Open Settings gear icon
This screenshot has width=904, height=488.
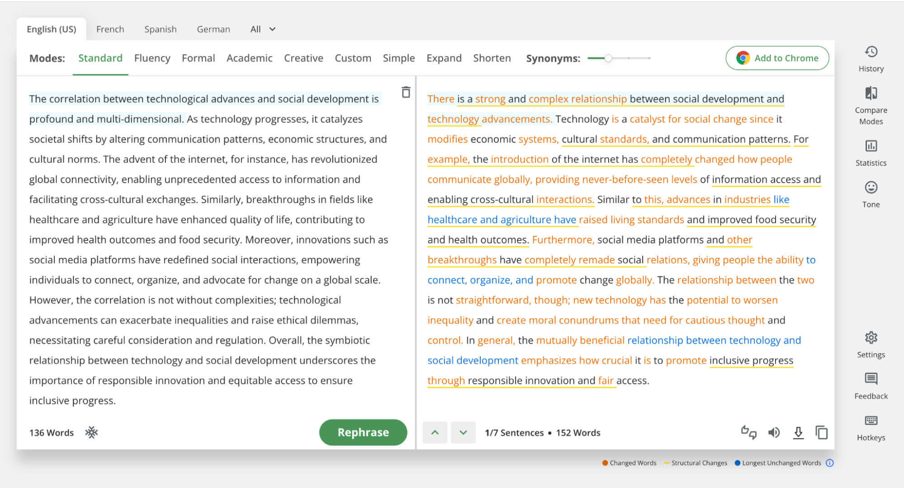(871, 338)
